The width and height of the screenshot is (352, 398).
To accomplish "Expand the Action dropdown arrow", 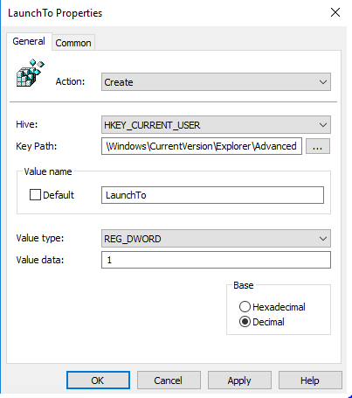I will pos(323,82).
